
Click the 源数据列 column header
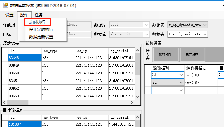tap(167, 68)
